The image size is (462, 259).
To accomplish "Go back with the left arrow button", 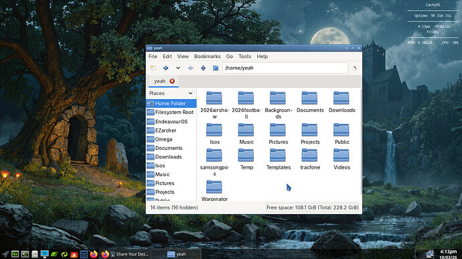I will tap(165, 68).
